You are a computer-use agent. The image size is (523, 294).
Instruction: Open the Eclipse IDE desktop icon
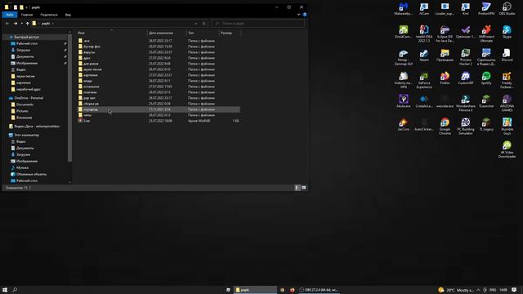[445, 34]
